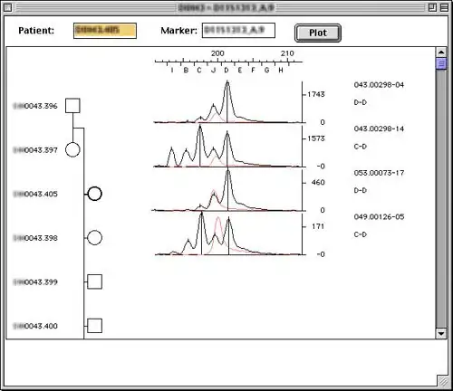Click the C-D genotype label for 043.00298-14

(361, 147)
